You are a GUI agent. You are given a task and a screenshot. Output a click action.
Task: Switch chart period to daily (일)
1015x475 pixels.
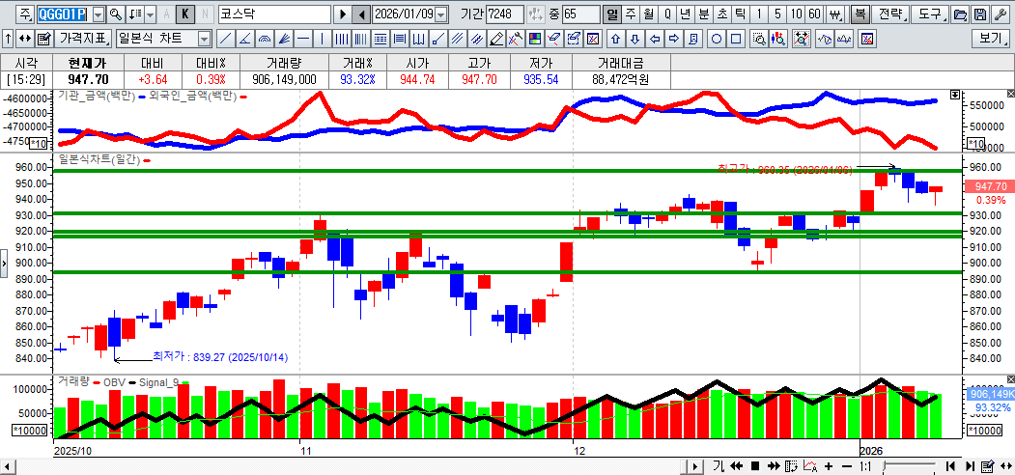click(612, 14)
